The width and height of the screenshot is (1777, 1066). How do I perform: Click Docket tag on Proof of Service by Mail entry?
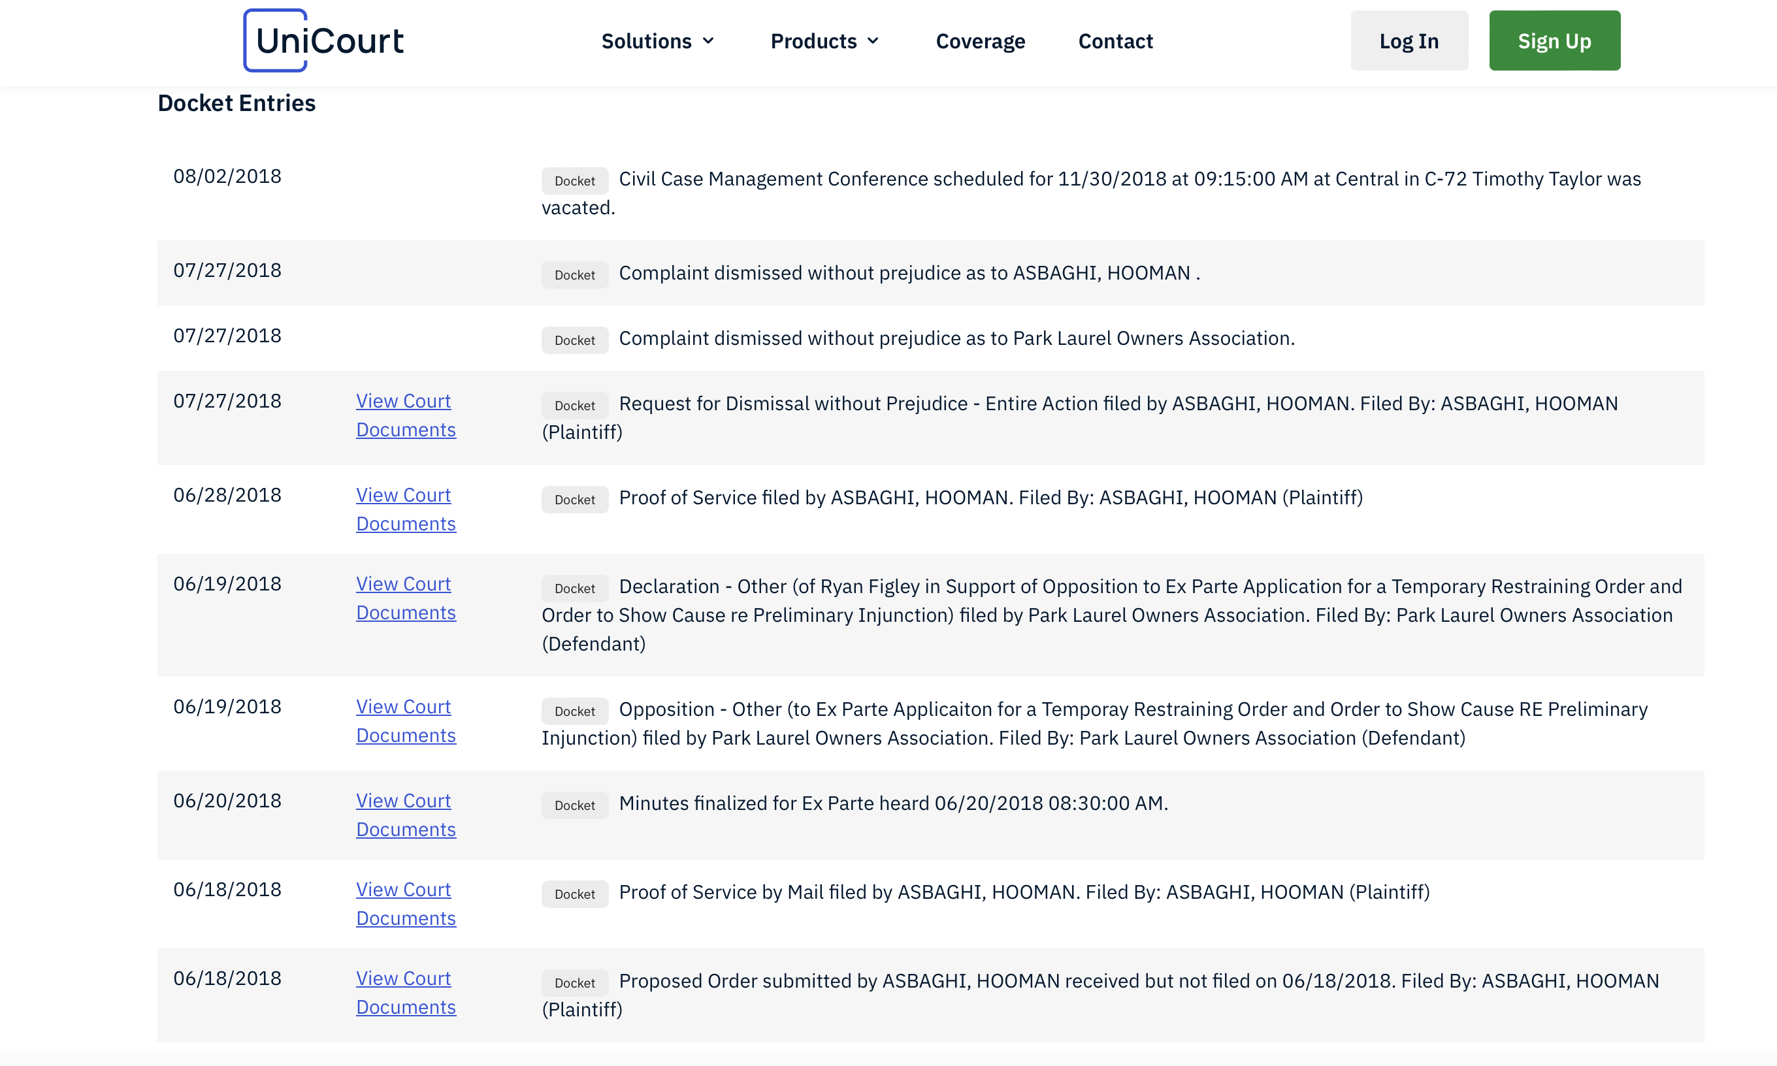pyautogui.click(x=575, y=894)
